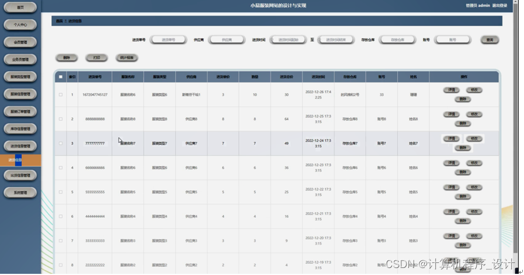Image resolution: width=524 pixels, height=275 pixels.
Task: Check the row 5 checkbox for 5555555555
Action: [x=61, y=192]
